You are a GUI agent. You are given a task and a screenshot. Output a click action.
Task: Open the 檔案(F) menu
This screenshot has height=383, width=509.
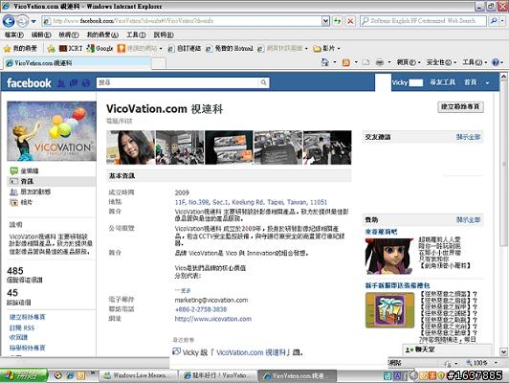coord(14,34)
